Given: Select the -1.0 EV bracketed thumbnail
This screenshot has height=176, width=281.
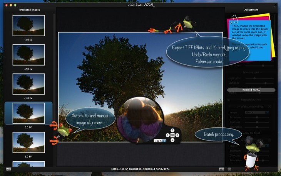Looking at the screenshot, I should pos(28,84).
